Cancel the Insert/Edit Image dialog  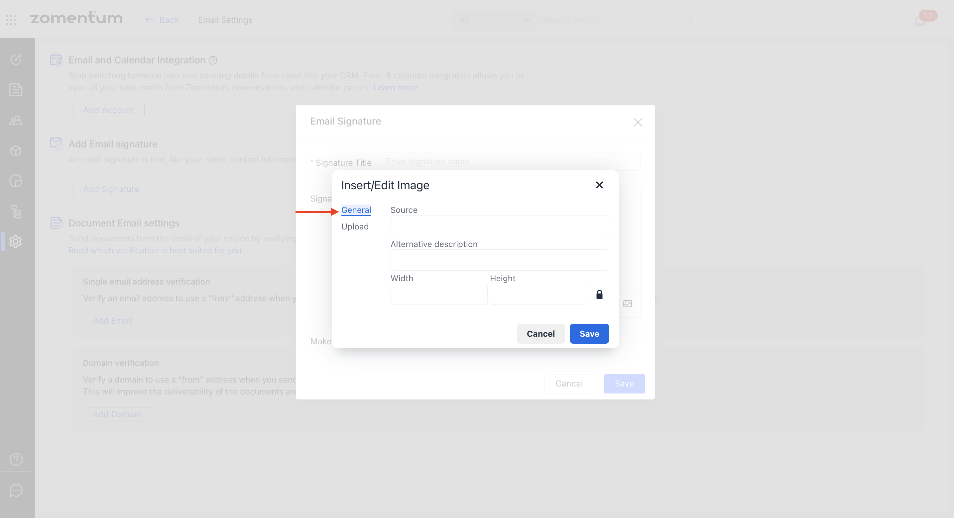point(540,333)
